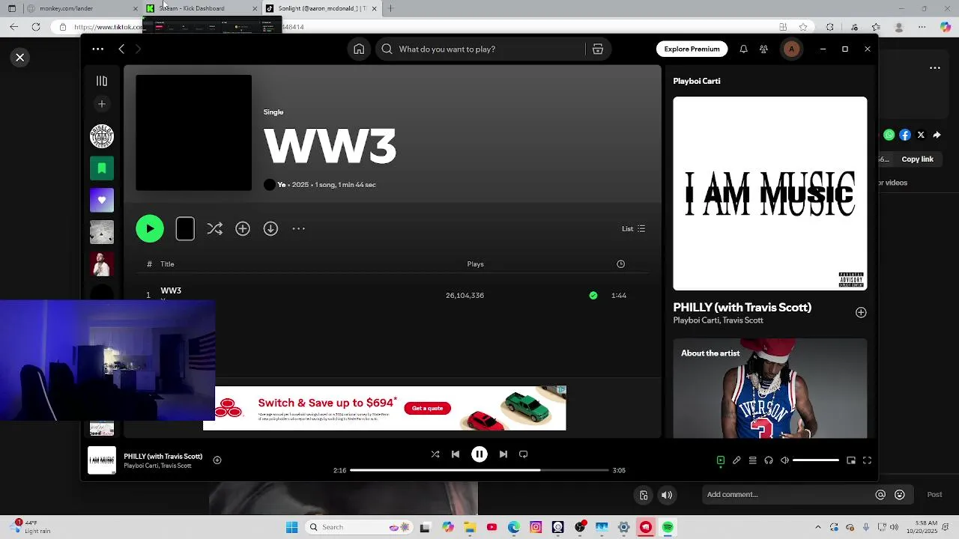Open Windows Start menu
Image resolution: width=959 pixels, height=539 pixels.
(291, 528)
